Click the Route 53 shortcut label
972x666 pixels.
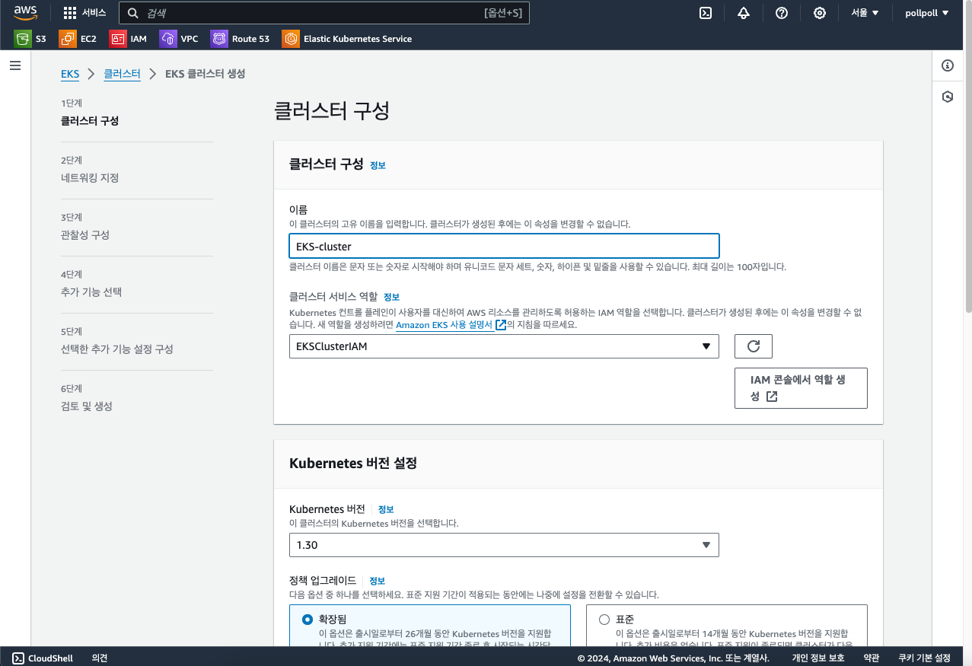click(x=250, y=38)
